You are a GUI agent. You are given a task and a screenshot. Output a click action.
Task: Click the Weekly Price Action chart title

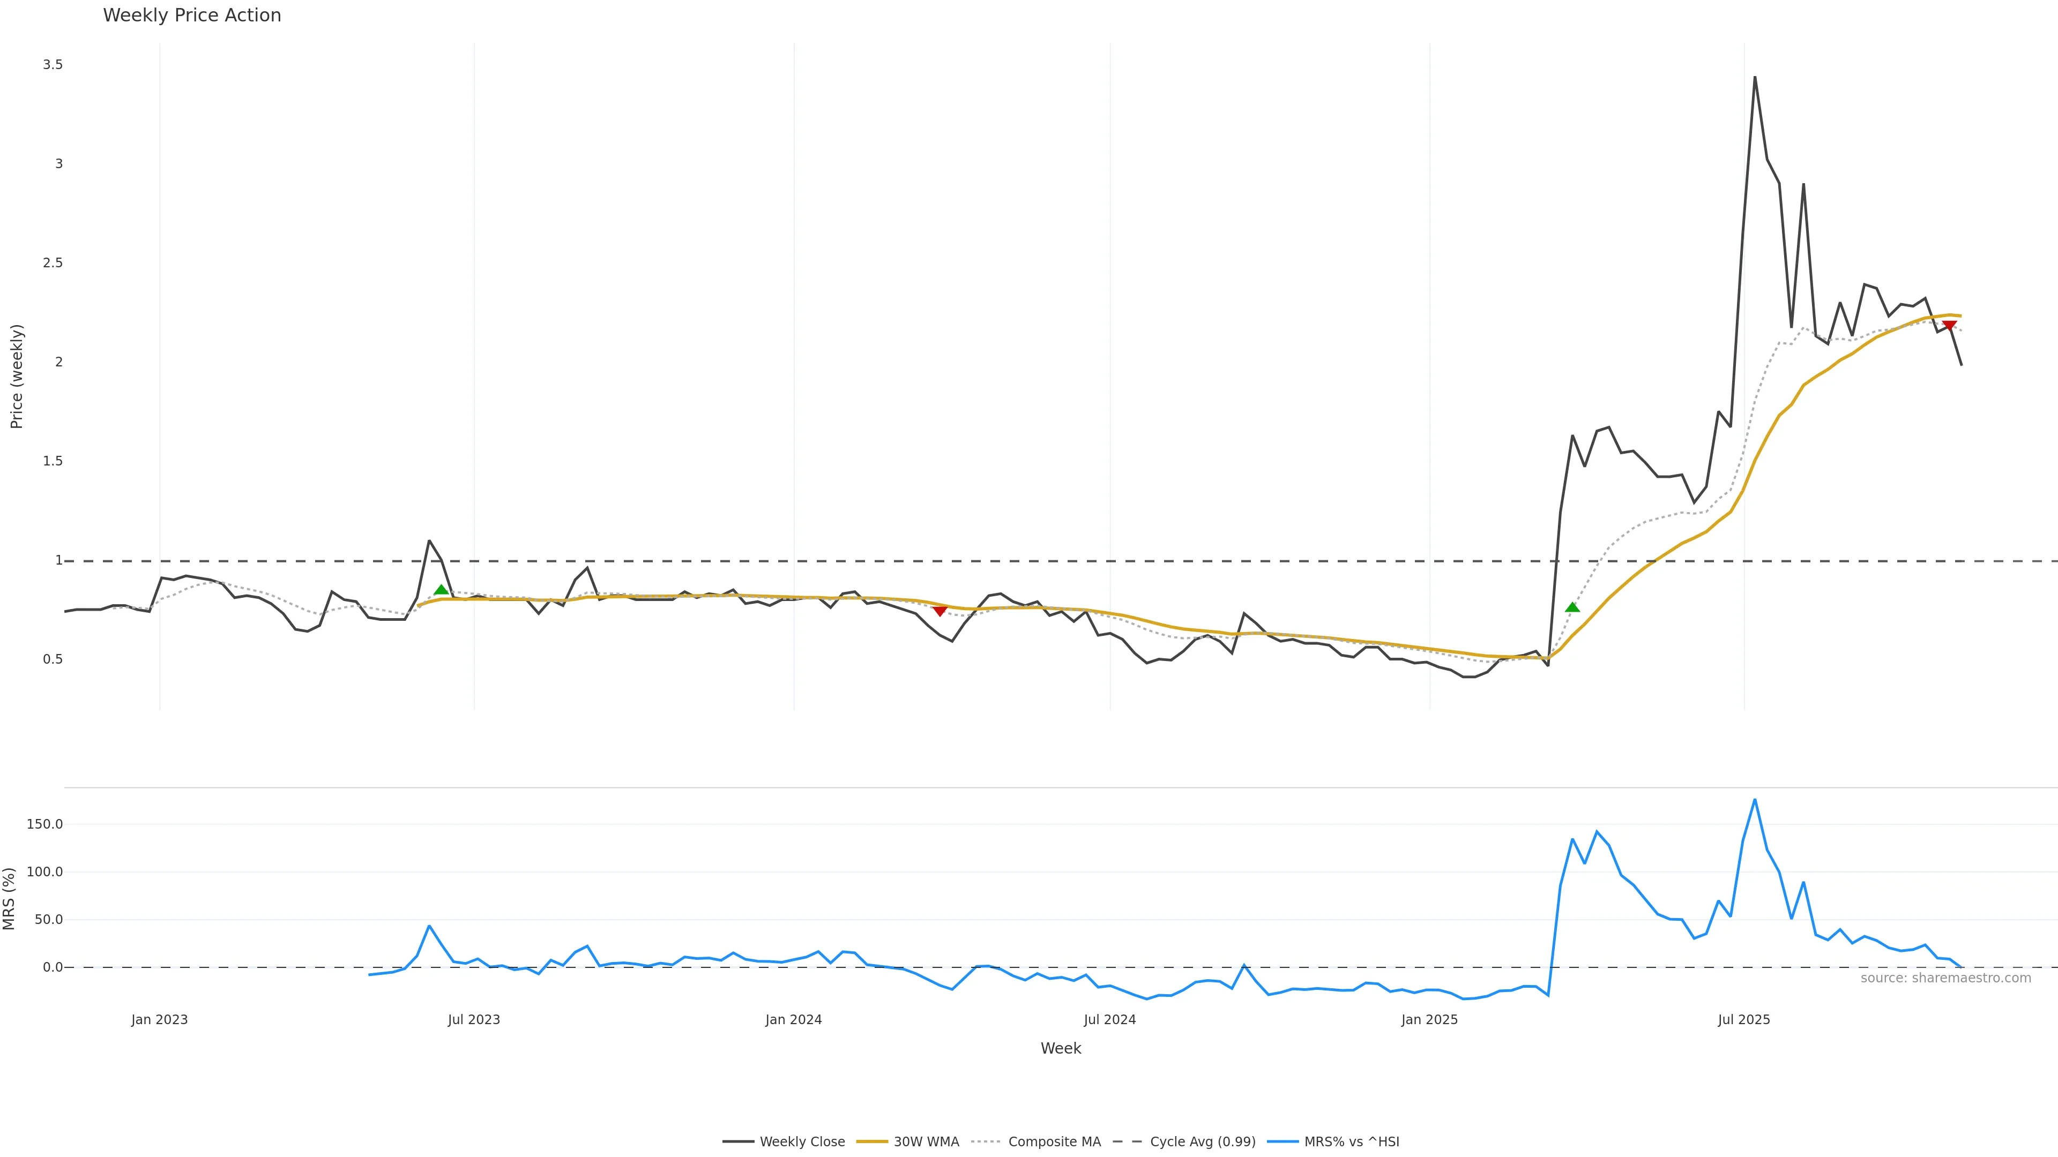point(192,15)
